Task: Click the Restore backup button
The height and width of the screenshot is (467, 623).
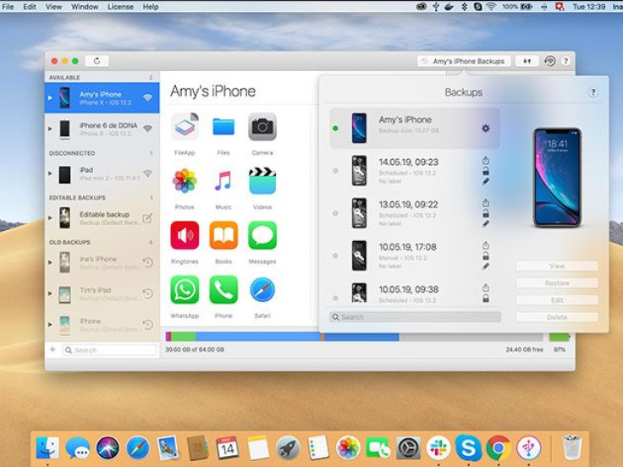Action: pyautogui.click(x=557, y=283)
